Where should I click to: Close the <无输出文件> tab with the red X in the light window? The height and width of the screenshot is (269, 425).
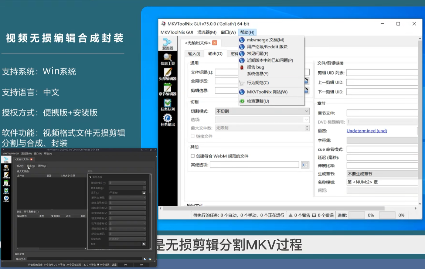(x=215, y=43)
